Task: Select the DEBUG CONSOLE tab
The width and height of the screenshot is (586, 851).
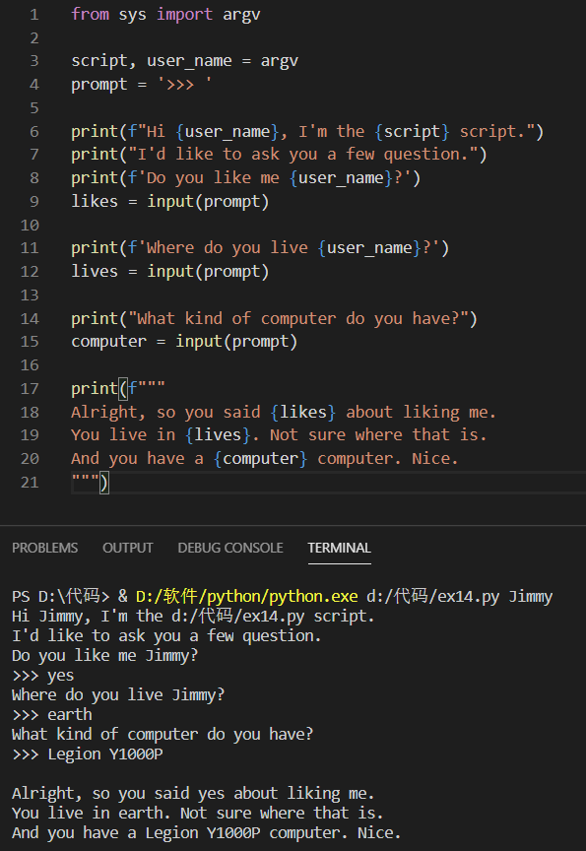Action: point(230,548)
